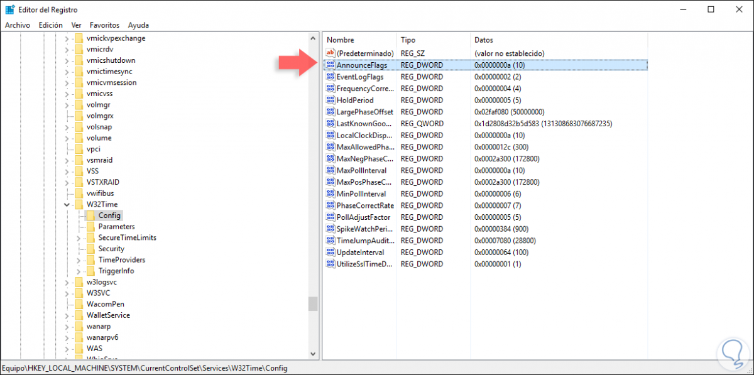This screenshot has height=375, width=754.
Task: Maximize the Registry Editor window
Action: tap(711, 9)
